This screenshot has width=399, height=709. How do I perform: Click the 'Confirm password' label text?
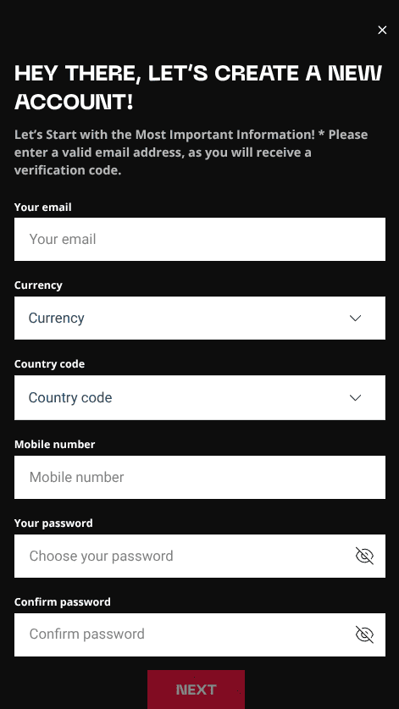(x=63, y=601)
